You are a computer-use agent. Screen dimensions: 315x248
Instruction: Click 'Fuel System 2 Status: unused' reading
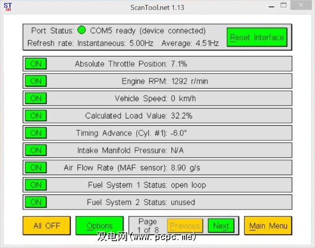point(141,202)
